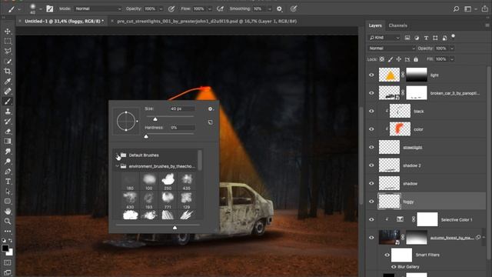Open Smoothing dropdown arrow
The height and width of the screenshot is (277, 492).
pyautogui.click(x=269, y=8)
